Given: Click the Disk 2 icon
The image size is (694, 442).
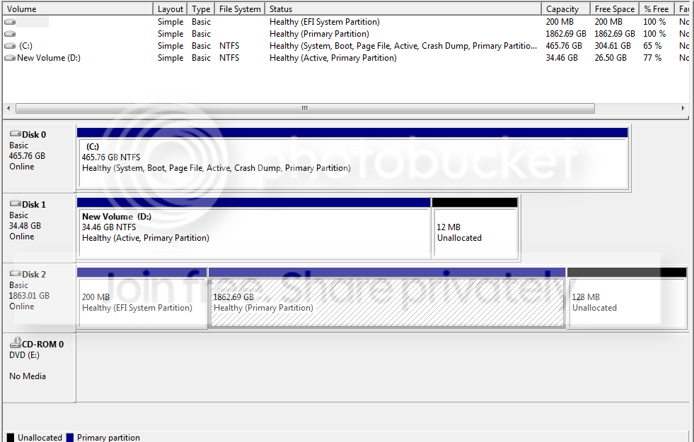Looking at the screenshot, I should click(16, 273).
